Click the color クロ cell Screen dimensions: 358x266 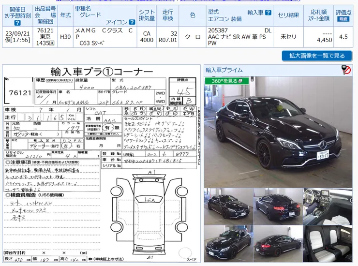[x=192, y=37]
